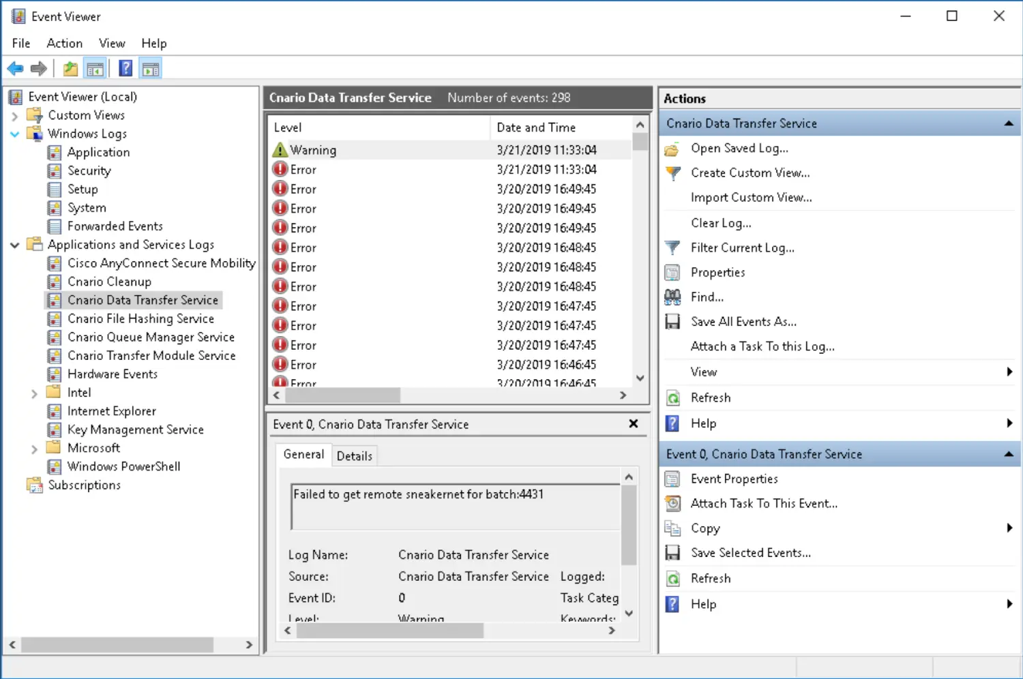This screenshot has height=679, width=1023.
Task: Click the console tree horizontal scrollbar right arrow
Action: click(x=249, y=644)
